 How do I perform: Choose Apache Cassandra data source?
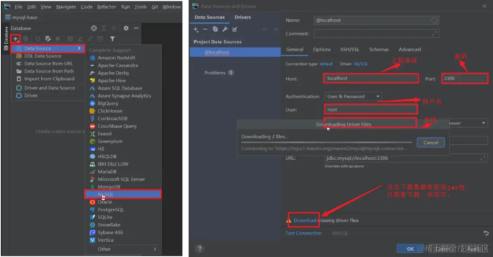tap(123, 65)
